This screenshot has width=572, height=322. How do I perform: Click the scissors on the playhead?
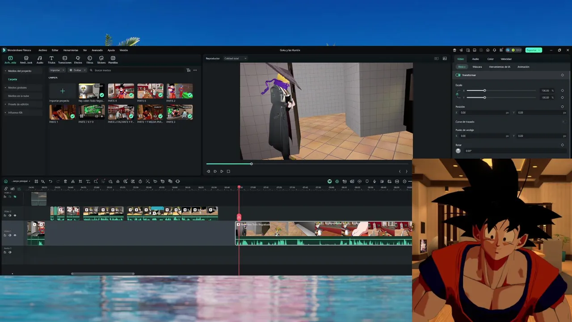(239, 217)
